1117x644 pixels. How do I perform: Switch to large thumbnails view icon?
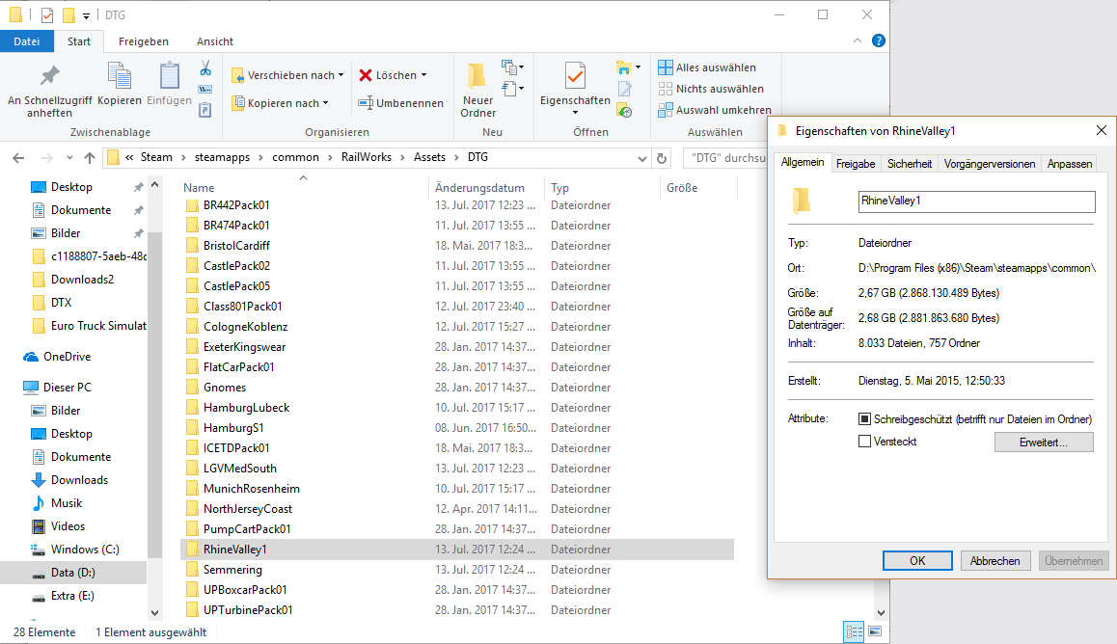coord(876,631)
